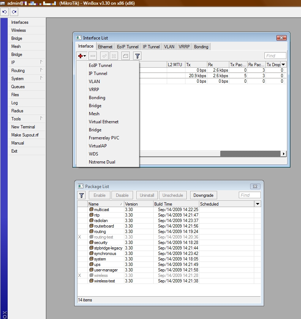Select the disabled wireless package icon

pos(91,275)
